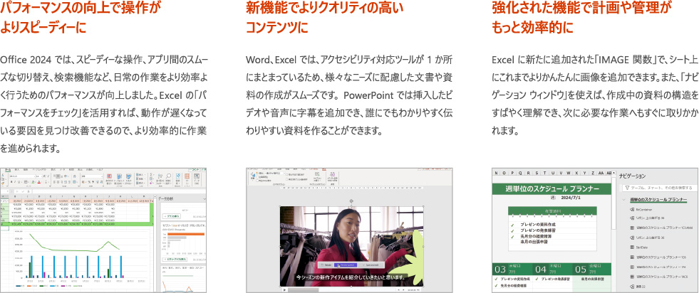The width and height of the screenshot is (699, 293).
Task: Click the navigation search field テーブル、チャート
Action: 659,188
